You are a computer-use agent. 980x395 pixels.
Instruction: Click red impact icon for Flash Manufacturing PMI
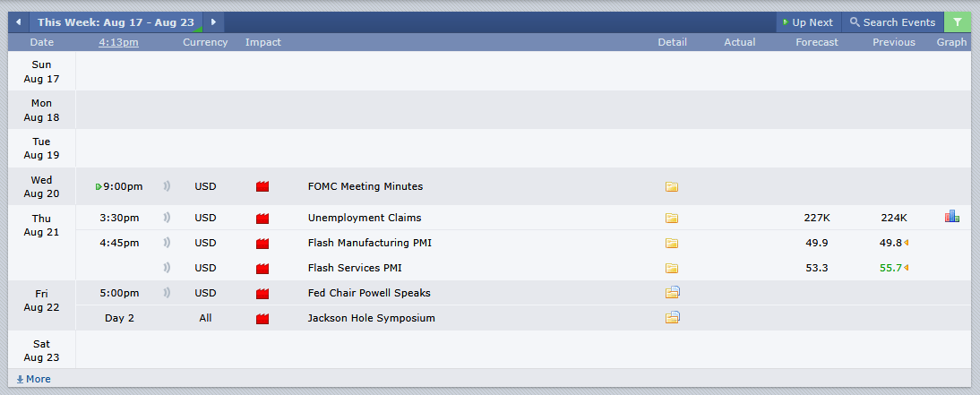(x=262, y=243)
